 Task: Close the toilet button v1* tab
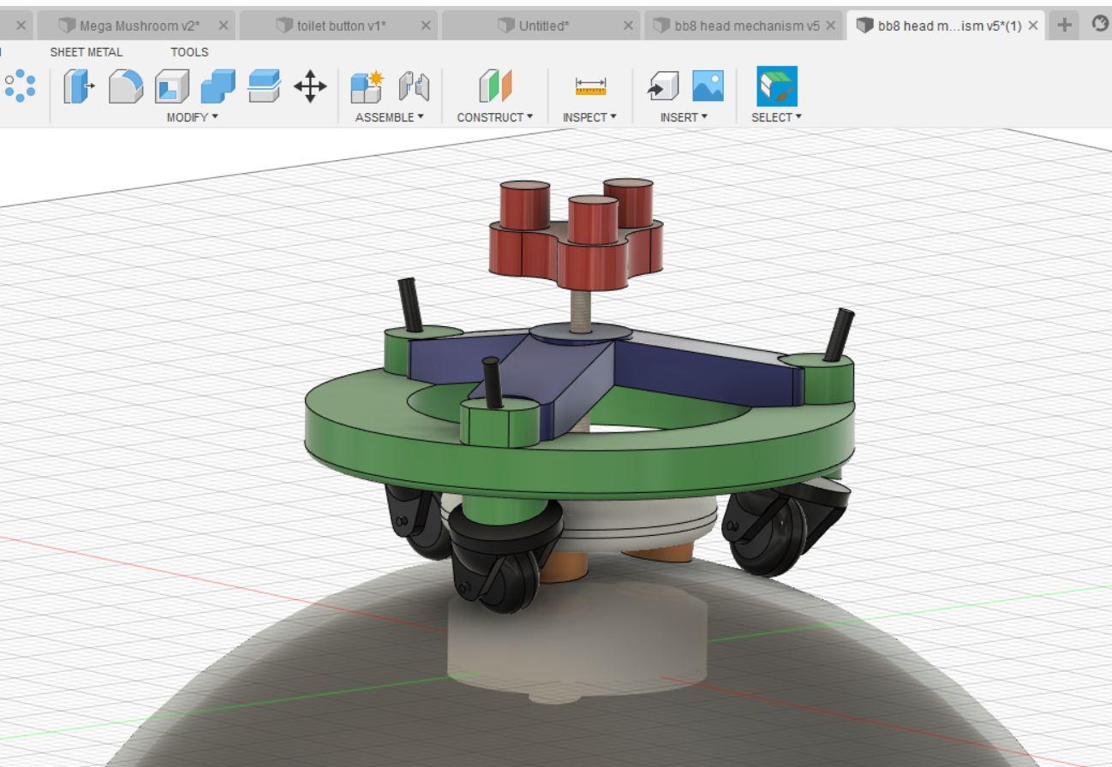coord(426,26)
